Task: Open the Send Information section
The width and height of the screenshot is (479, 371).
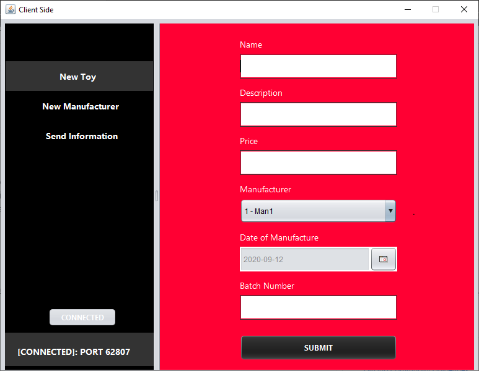Action: 82,136
